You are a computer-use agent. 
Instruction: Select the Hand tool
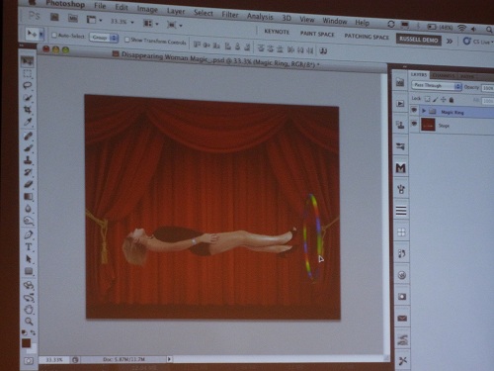pos(29,310)
